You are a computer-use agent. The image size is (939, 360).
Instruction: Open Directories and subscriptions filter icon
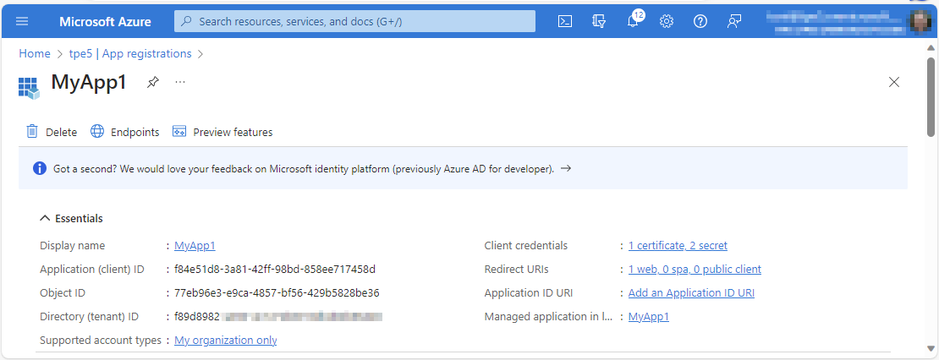tap(598, 21)
